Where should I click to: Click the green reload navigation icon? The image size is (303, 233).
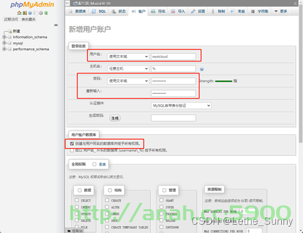coord(46,13)
